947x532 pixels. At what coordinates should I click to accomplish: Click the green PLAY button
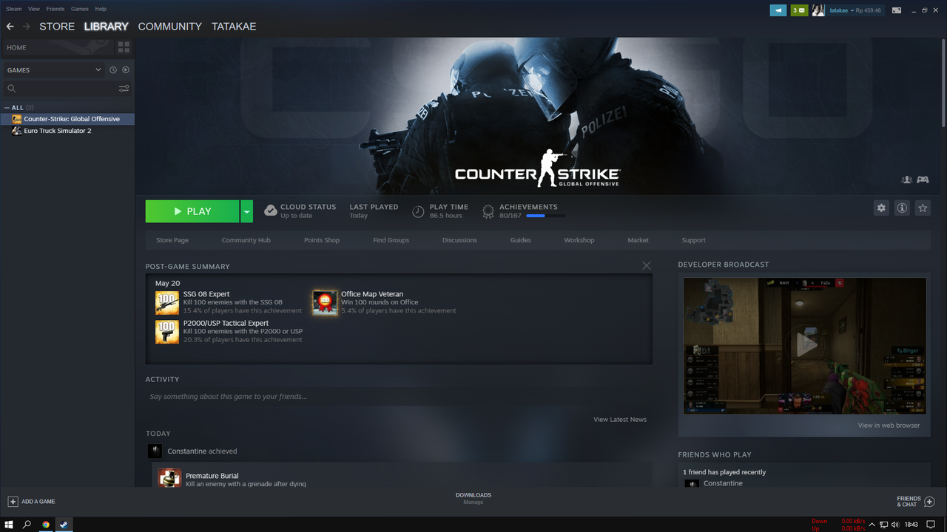192,211
